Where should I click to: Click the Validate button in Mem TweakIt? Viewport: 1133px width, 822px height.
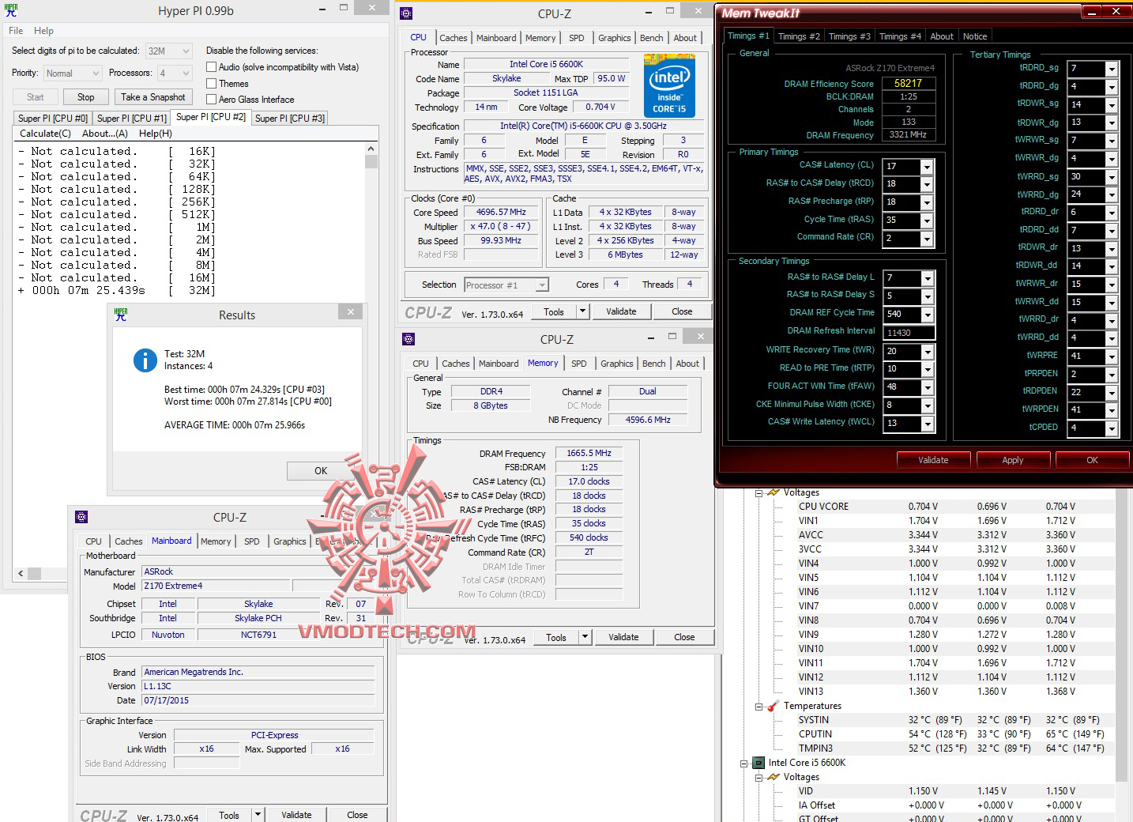click(933, 460)
